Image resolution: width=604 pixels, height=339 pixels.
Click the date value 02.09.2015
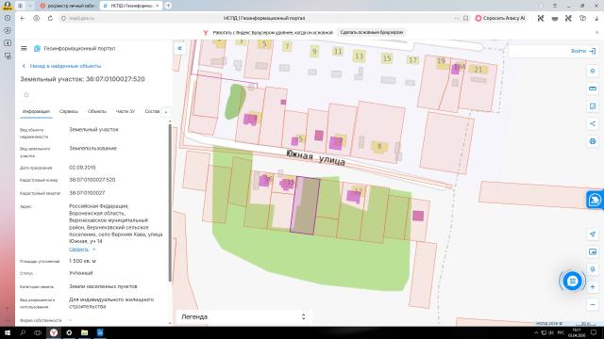82,168
